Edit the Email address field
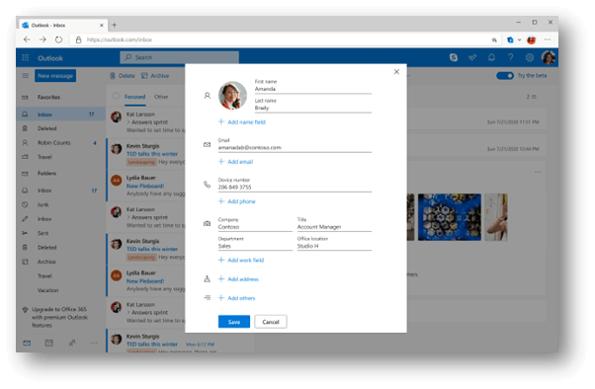595x389 pixels. (295, 148)
